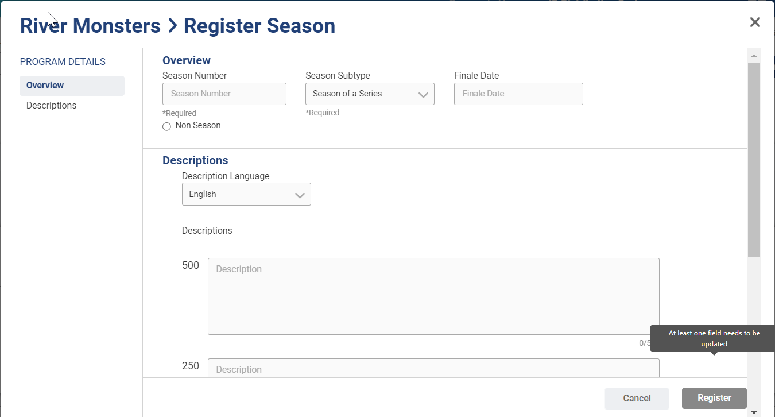Click the scrollbar down arrow

754,412
